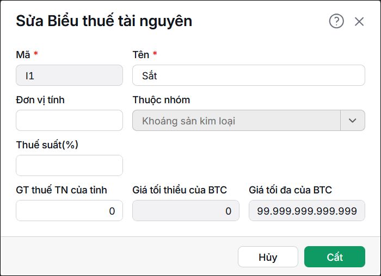Select the Đơn vị tính input box
381x276 pixels.
(69, 121)
